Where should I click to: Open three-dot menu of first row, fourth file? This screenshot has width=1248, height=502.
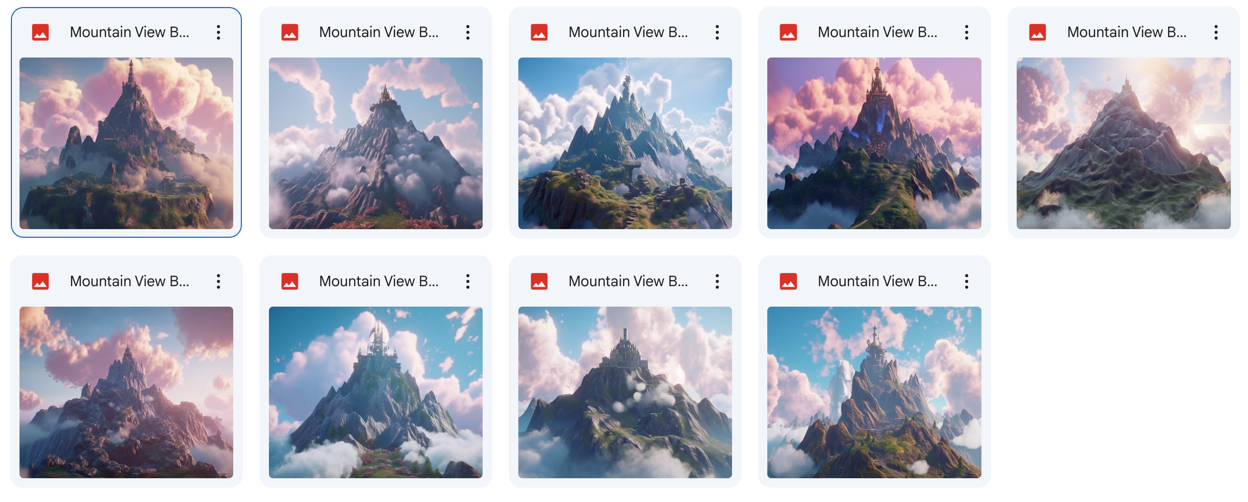tap(967, 32)
